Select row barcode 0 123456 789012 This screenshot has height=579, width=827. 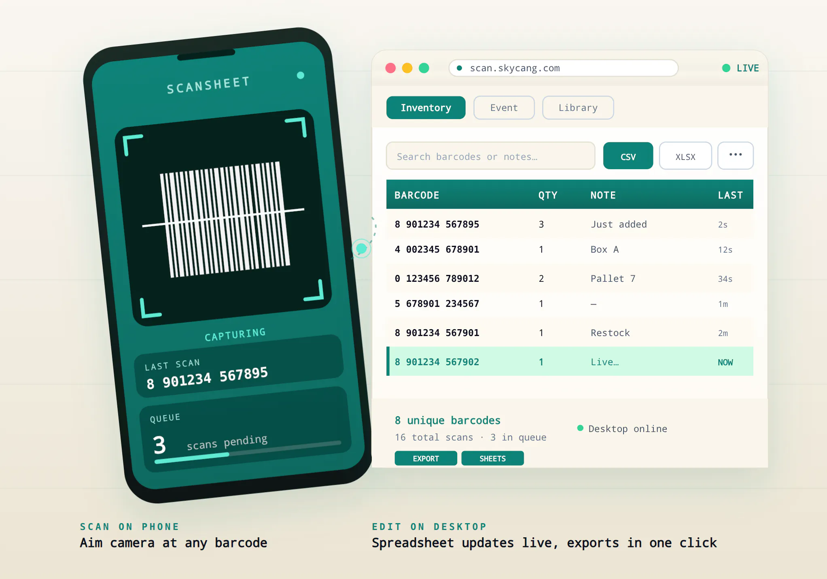coord(570,279)
